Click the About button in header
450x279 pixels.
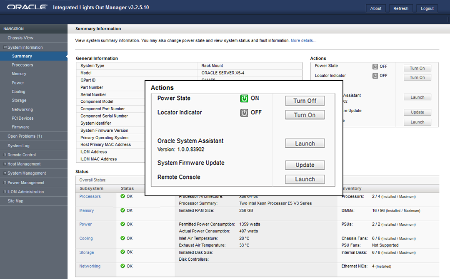(x=376, y=8)
